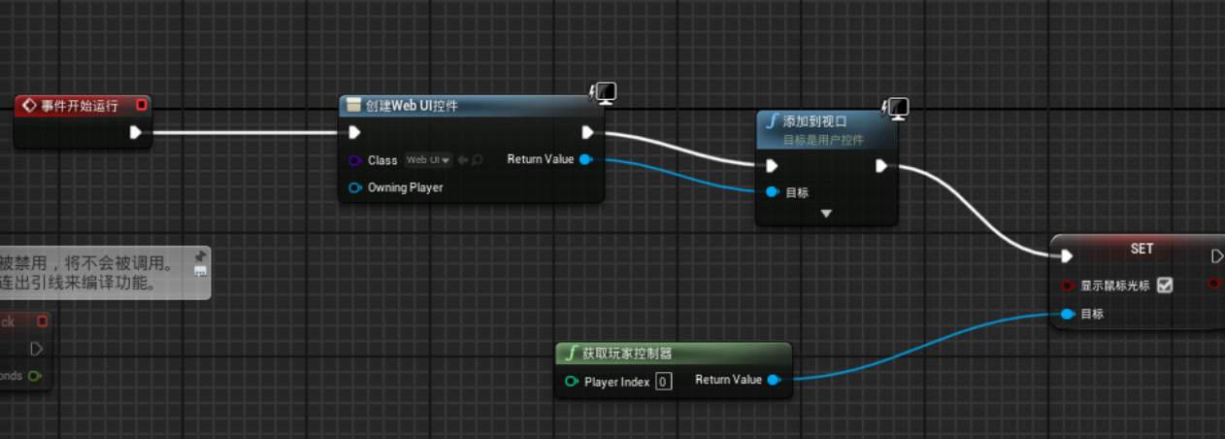This screenshot has height=439, width=1225.
Task: Click exec output pin of 事件开始运行 node
Action: tap(136, 132)
